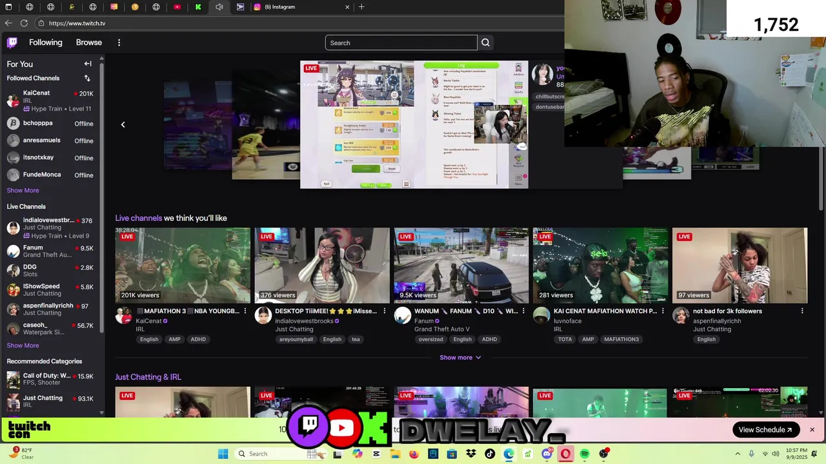Image resolution: width=826 pixels, height=464 pixels.
Task: Open options menu for KAI CENAT watch party card
Action: pos(663,311)
